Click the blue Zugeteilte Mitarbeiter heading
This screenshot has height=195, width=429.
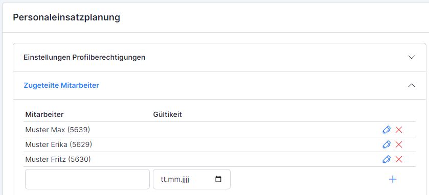click(61, 85)
